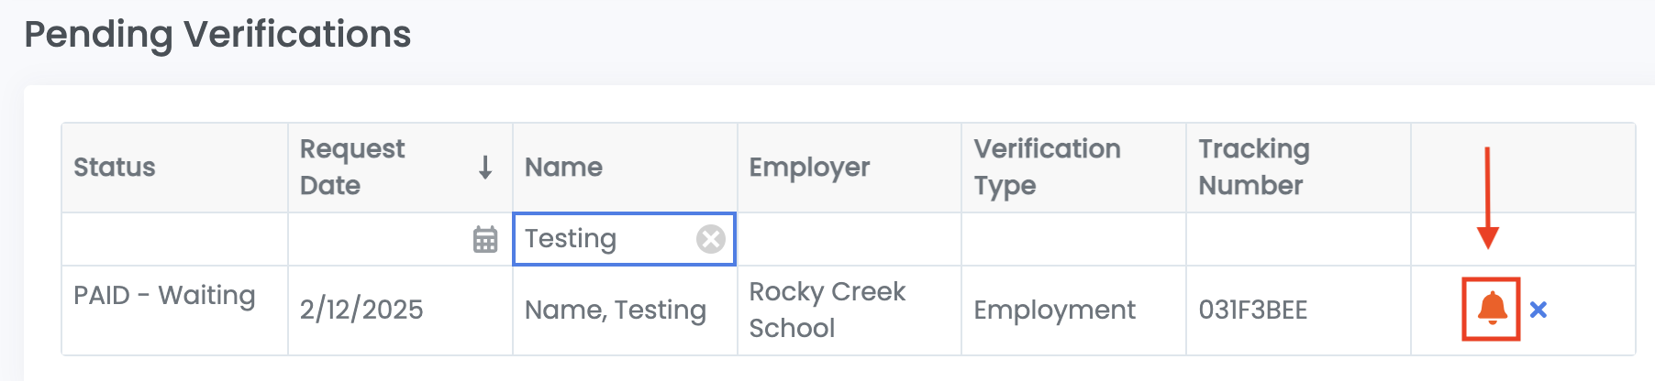Toggle the Request Date sort arrow

click(485, 168)
